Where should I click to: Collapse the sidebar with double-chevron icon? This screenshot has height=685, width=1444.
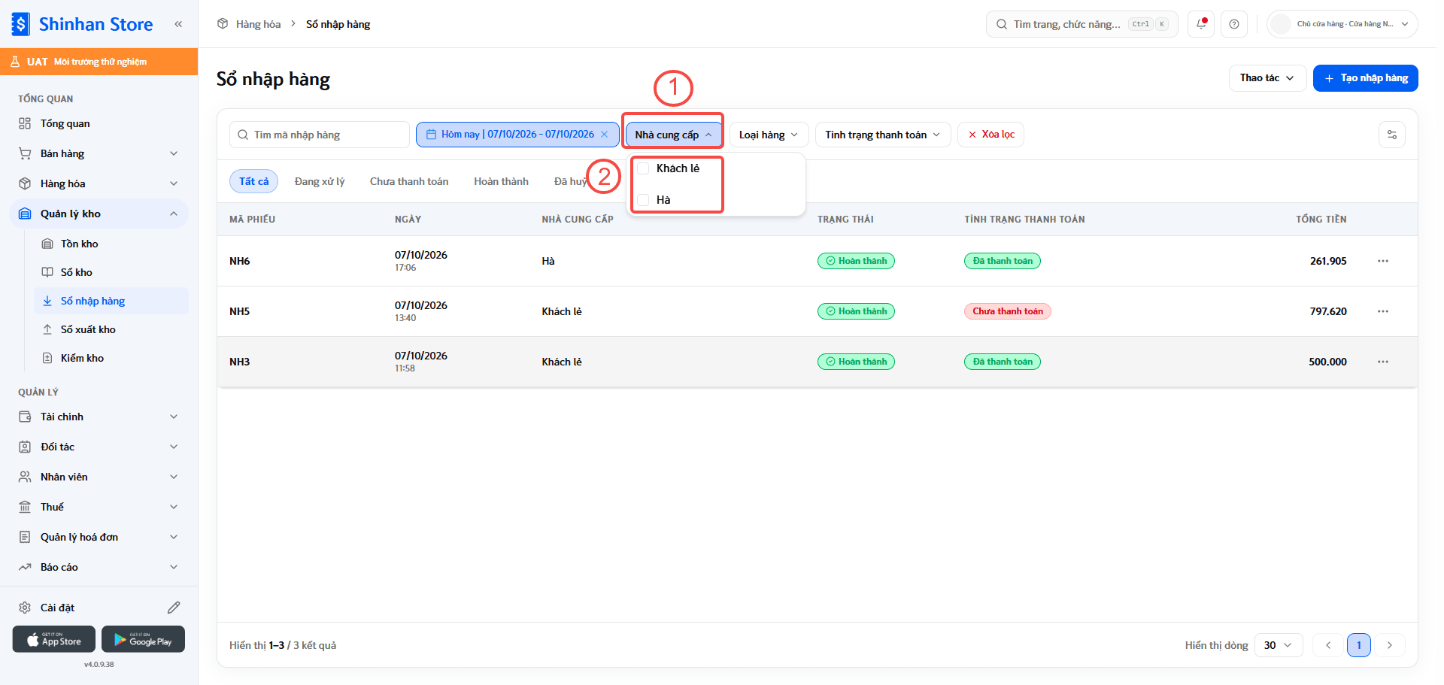(178, 24)
